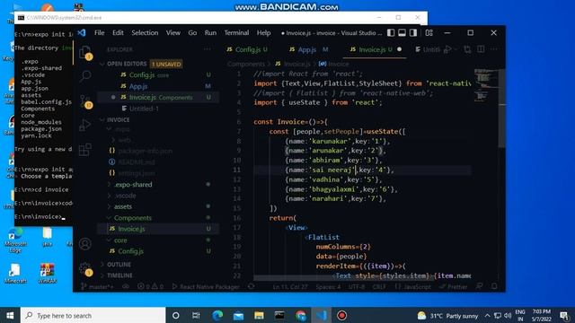Open the Selection menu
The height and width of the screenshot is (323, 575).
click(145, 33)
